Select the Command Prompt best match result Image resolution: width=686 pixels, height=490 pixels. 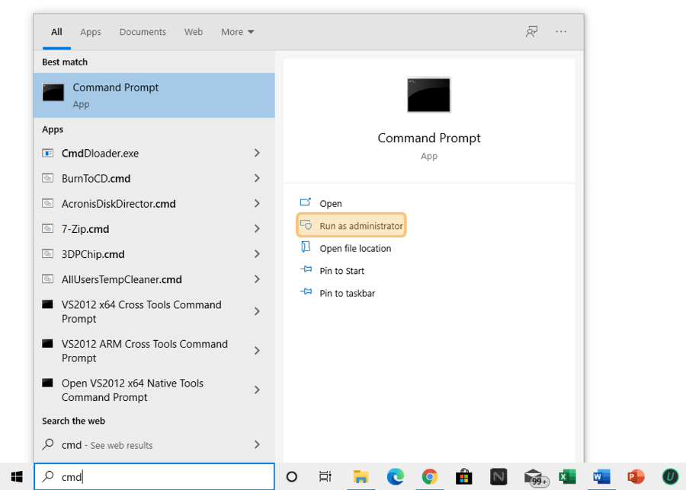pos(154,95)
